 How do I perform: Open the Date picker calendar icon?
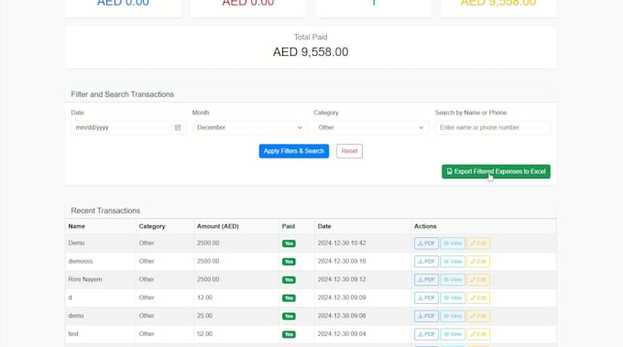(x=178, y=127)
